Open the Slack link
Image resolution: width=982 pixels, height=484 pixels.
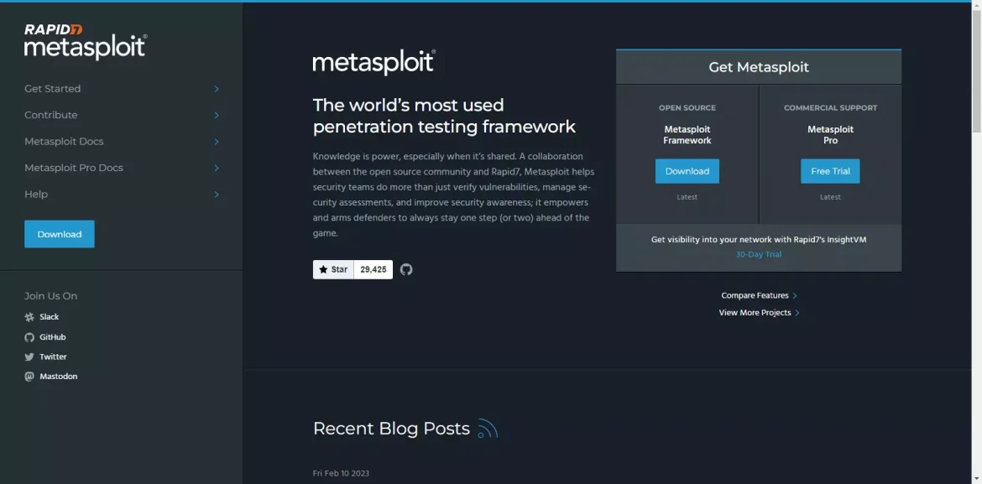[50, 317]
